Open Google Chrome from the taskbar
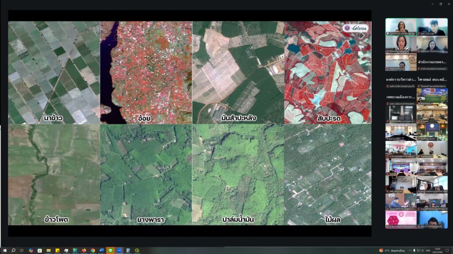The height and width of the screenshot is (254, 453). 93,250
